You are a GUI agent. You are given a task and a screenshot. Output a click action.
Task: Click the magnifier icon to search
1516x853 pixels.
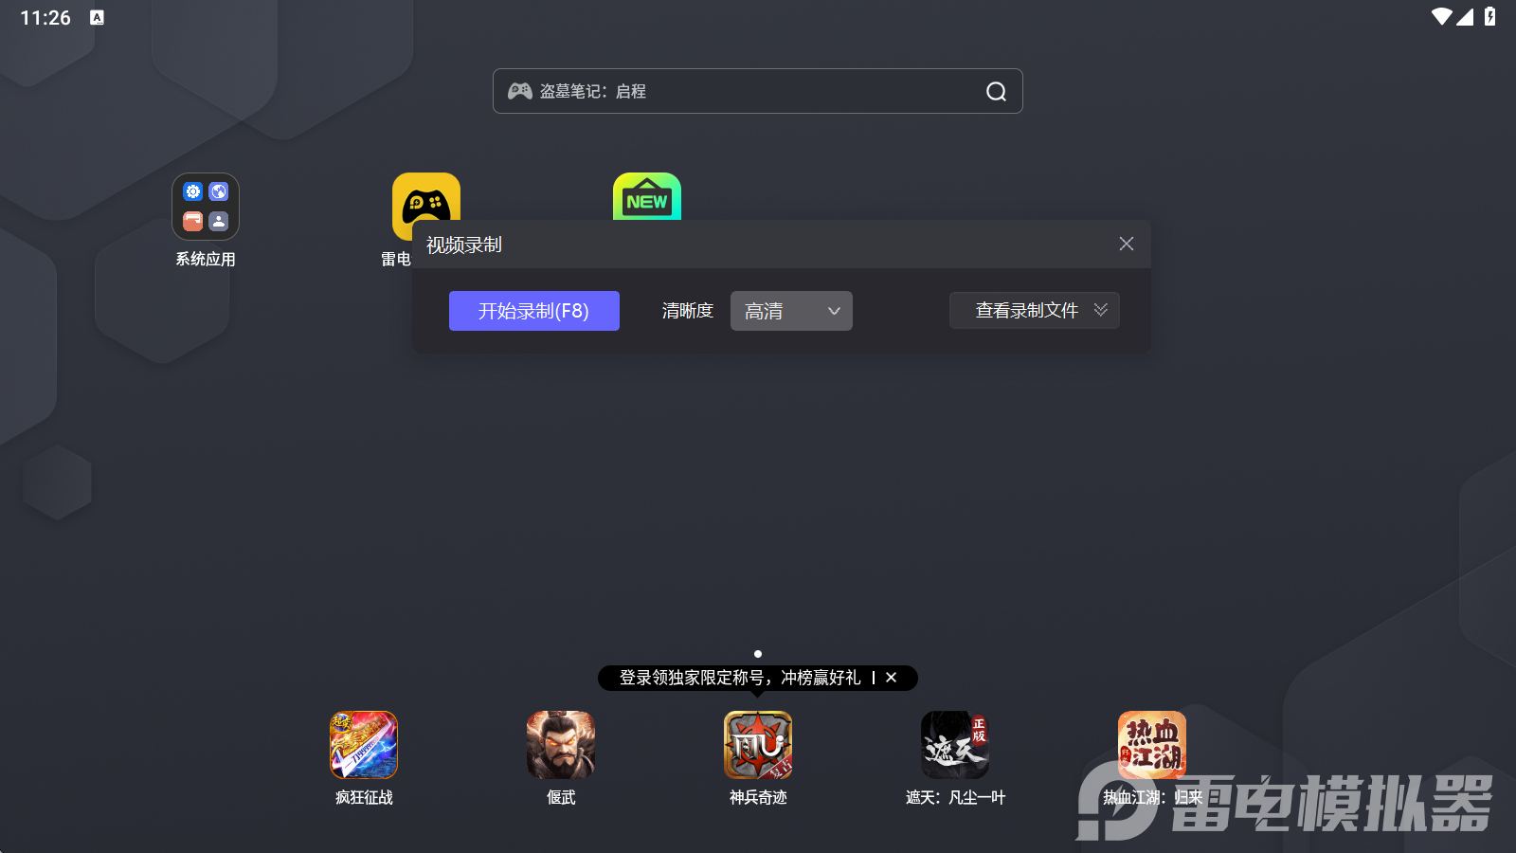click(x=994, y=91)
